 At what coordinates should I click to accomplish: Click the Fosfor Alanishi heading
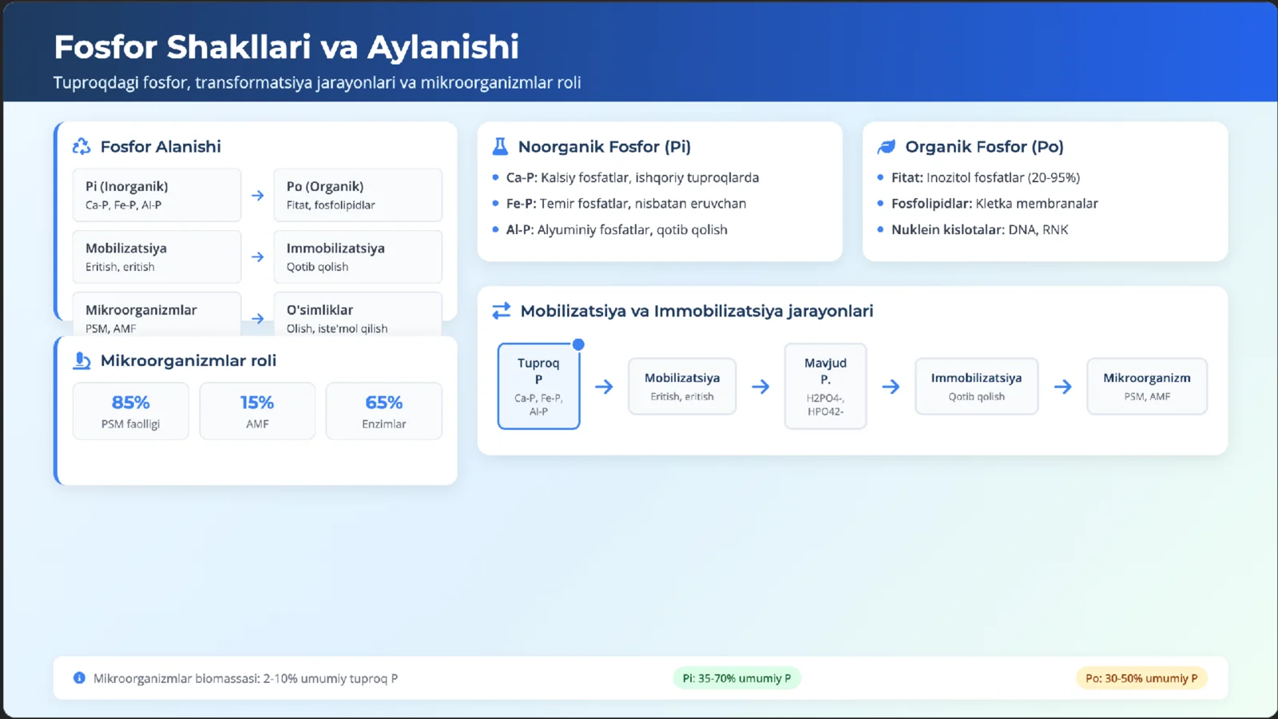point(161,146)
